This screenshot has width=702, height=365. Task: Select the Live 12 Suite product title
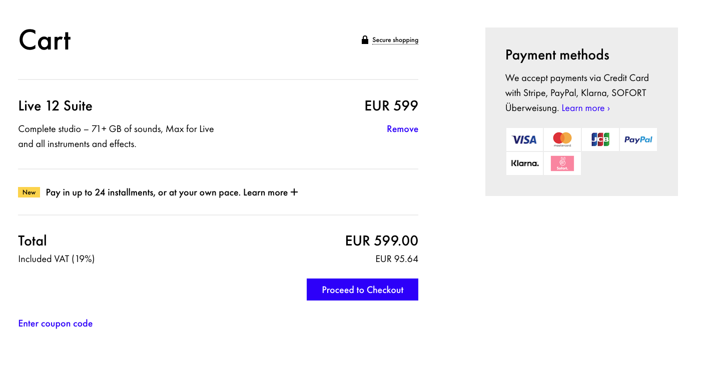55,105
